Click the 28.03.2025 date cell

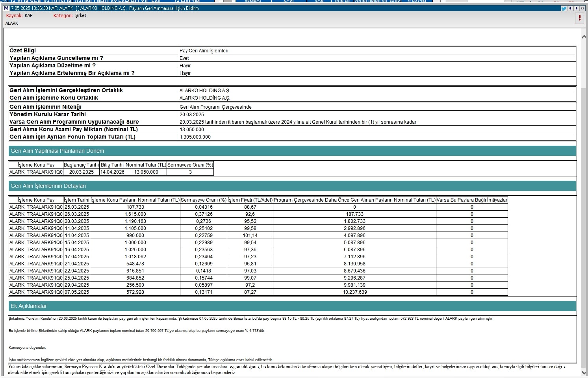coord(77,221)
